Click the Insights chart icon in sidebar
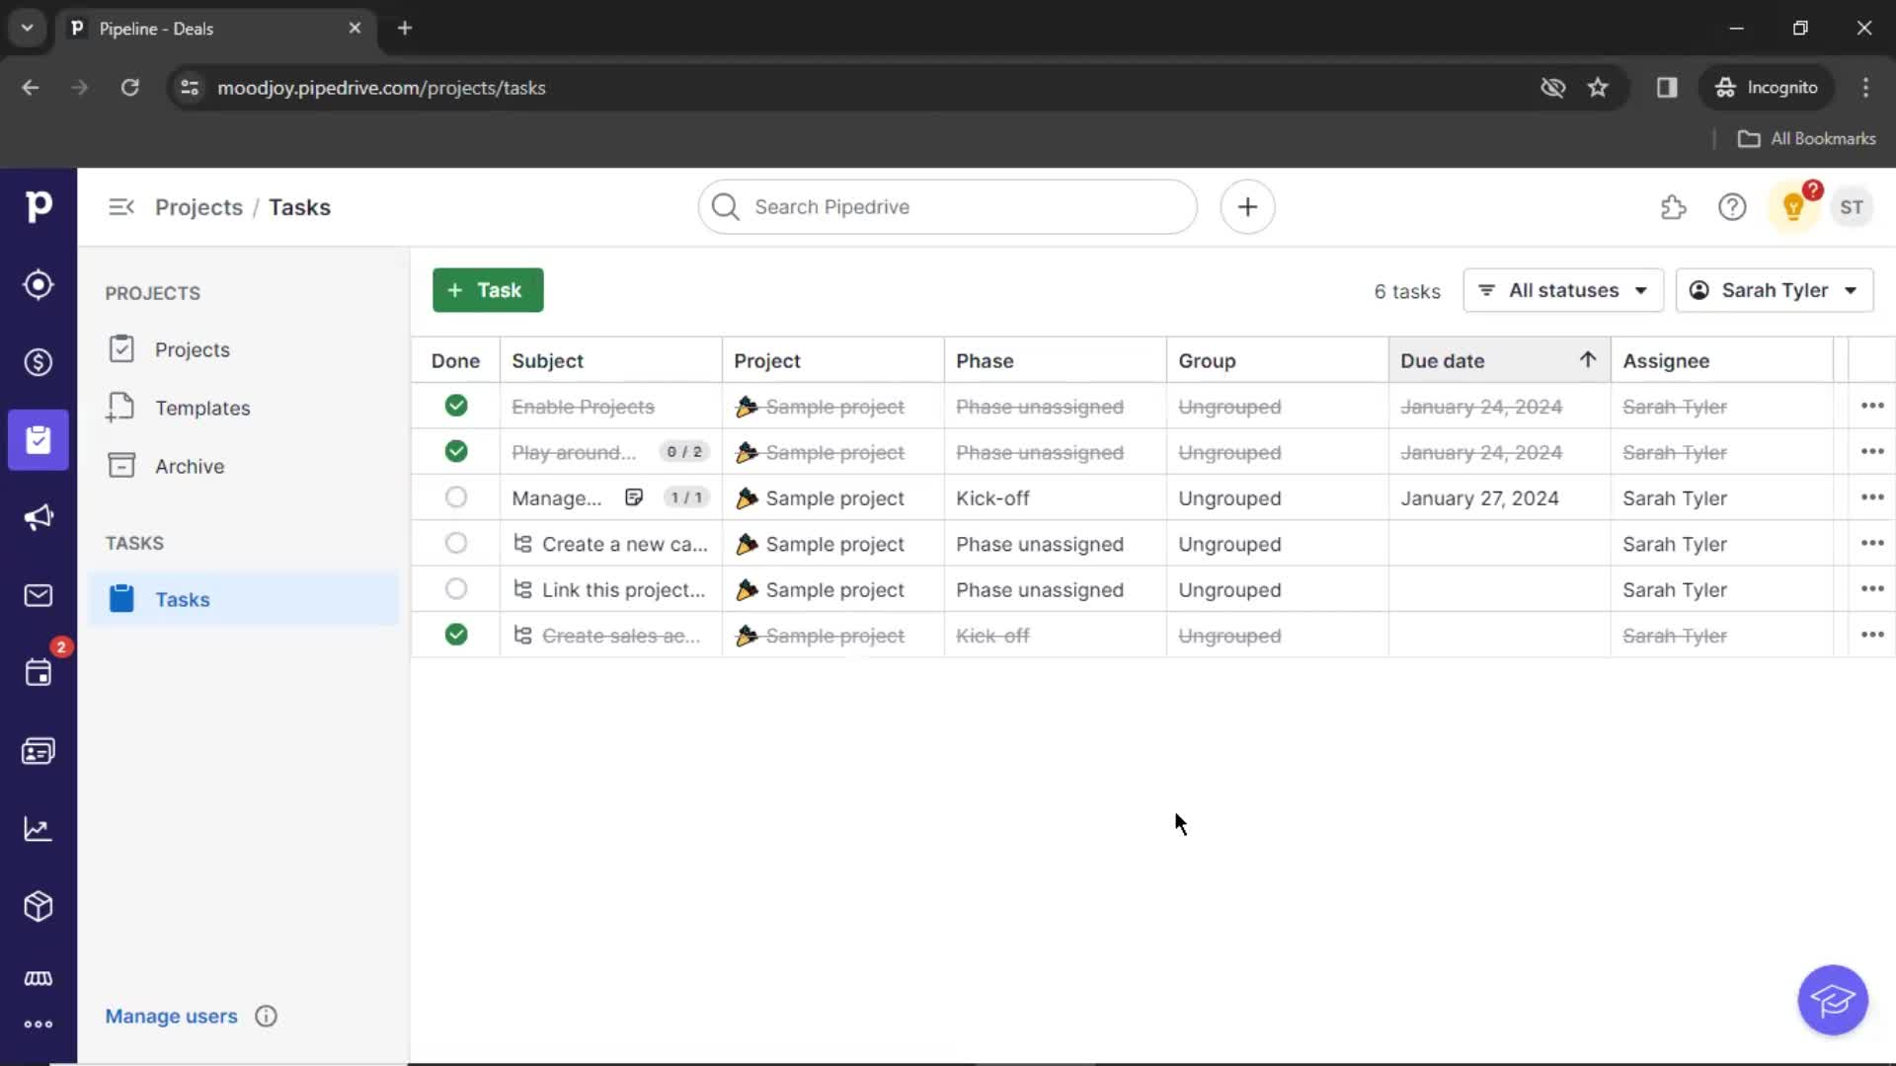 click(38, 829)
